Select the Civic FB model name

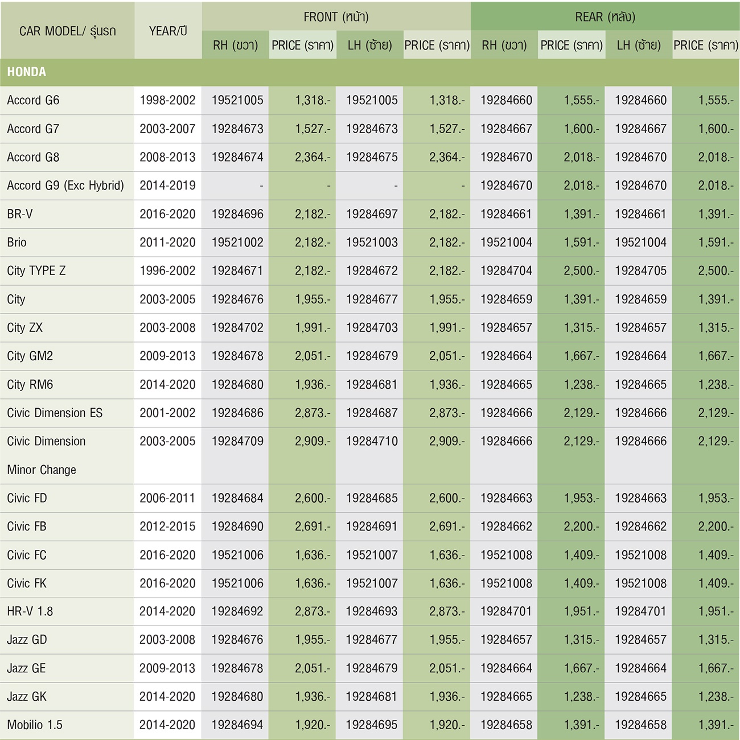click(27, 527)
